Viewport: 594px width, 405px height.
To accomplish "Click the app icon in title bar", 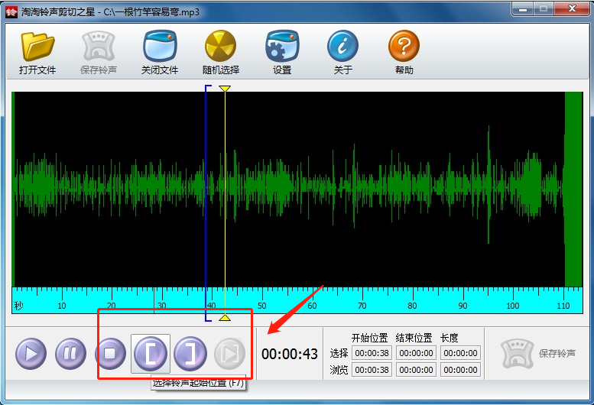I will coord(11,12).
